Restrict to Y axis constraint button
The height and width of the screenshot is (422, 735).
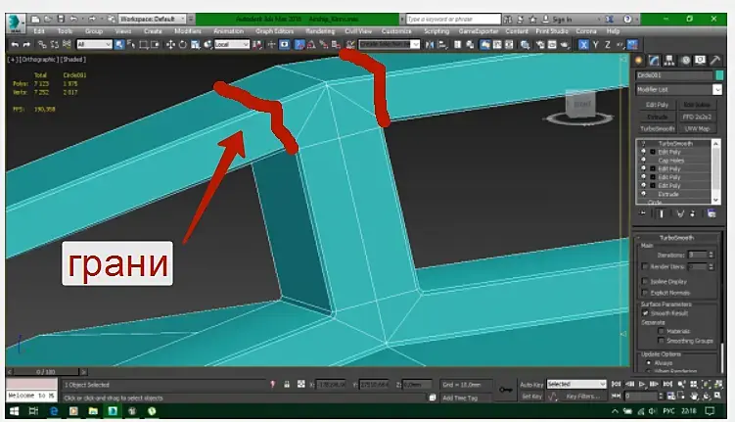pyautogui.click(x=596, y=44)
